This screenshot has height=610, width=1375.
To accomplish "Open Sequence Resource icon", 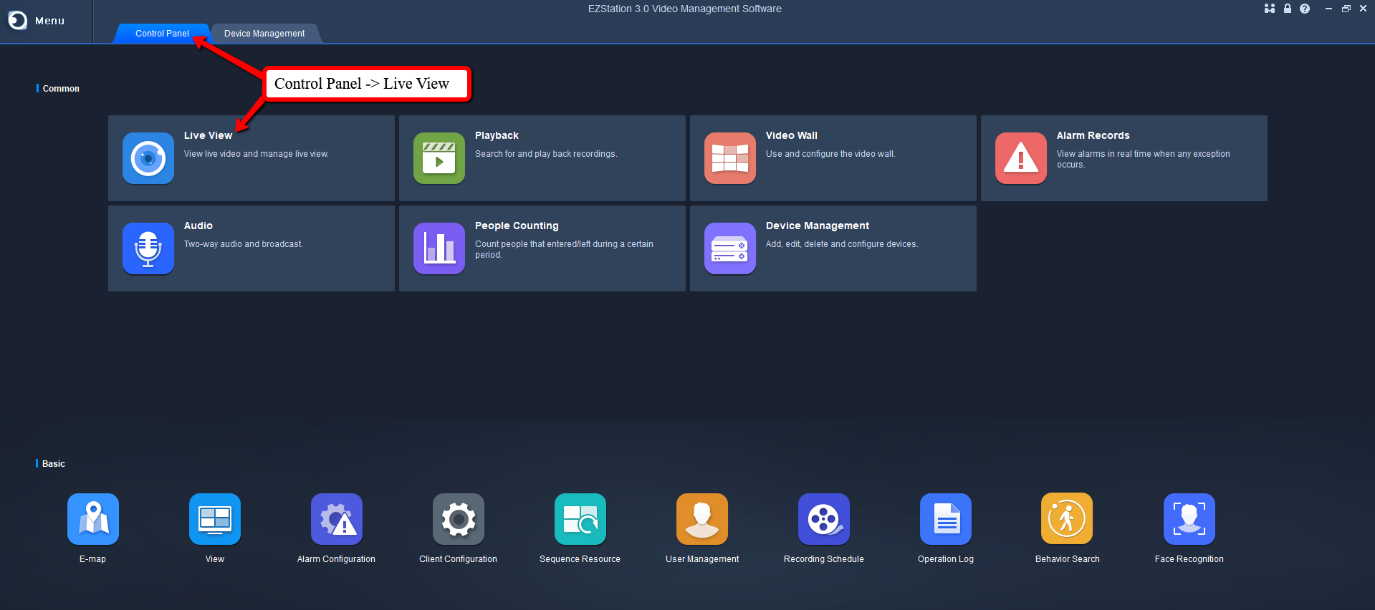I will click(x=580, y=519).
